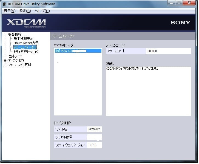This screenshot has height=164, width=199.
Task: Select セットアップ tree label
Action: tap(15, 56)
